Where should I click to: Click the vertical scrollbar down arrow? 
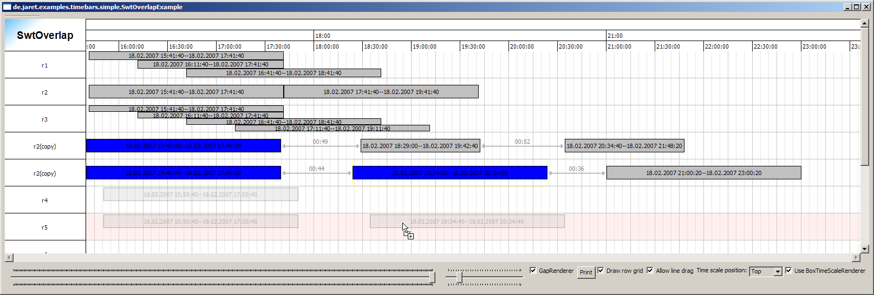(x=864, y=249)
